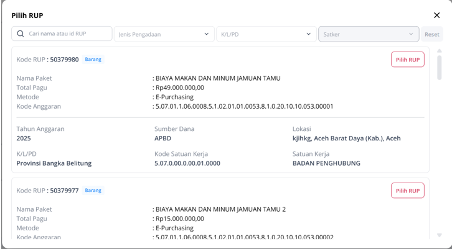Open the K/L/PD filter dropdown
This screenshot has width=452, height=249.
[266, 34]
